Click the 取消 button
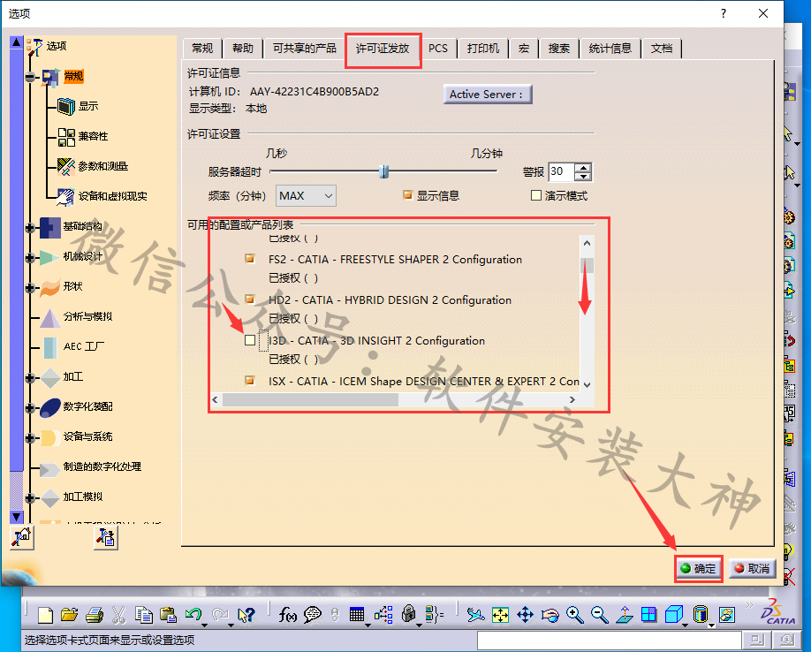The height and width of the screenshot is (652, 811). [x=753, y=569]
